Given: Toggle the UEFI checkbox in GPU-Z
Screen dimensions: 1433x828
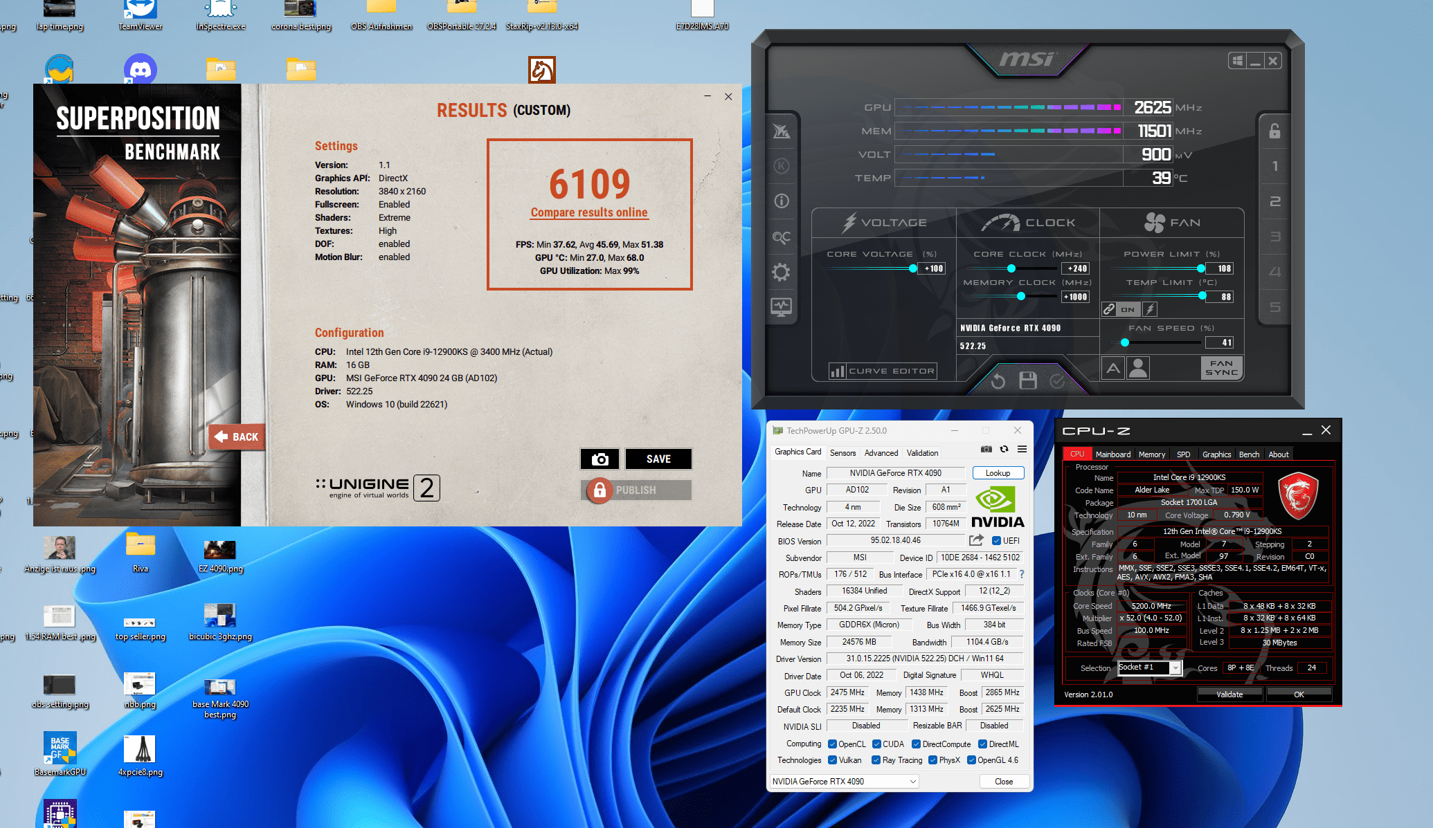Looking at the screenshot, I should [x=996, y=541].
